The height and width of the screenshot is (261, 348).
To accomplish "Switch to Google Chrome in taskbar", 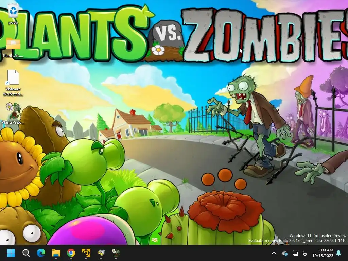I will pos(71,253).
